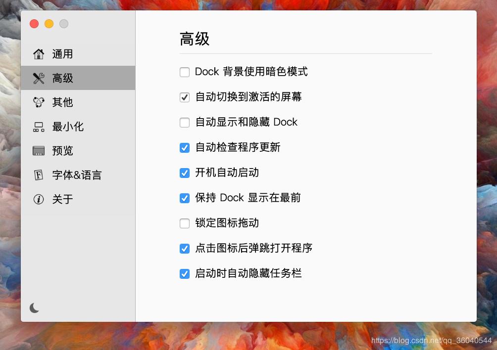The width and height of the screenshot is (497, 350).
Task: Open the 最小化 settings section
Action: (67, 127)
